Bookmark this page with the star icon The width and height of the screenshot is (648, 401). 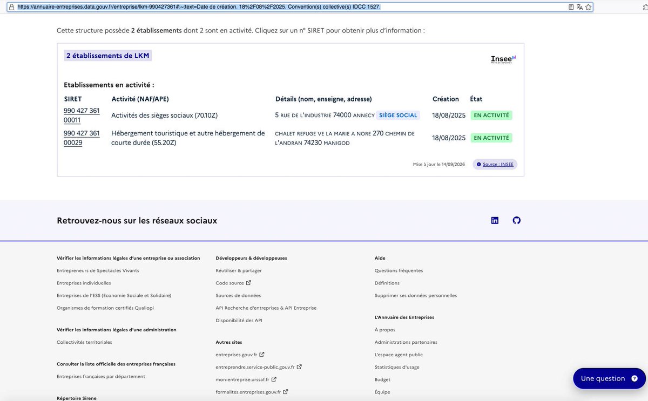[x=588, y=7]
